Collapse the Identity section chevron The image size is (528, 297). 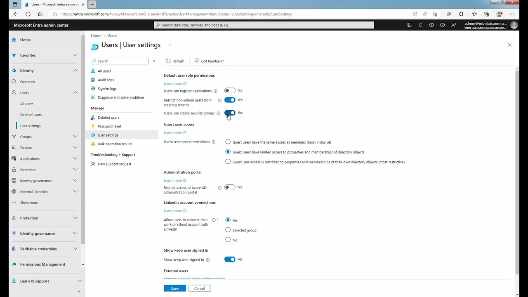75,71
